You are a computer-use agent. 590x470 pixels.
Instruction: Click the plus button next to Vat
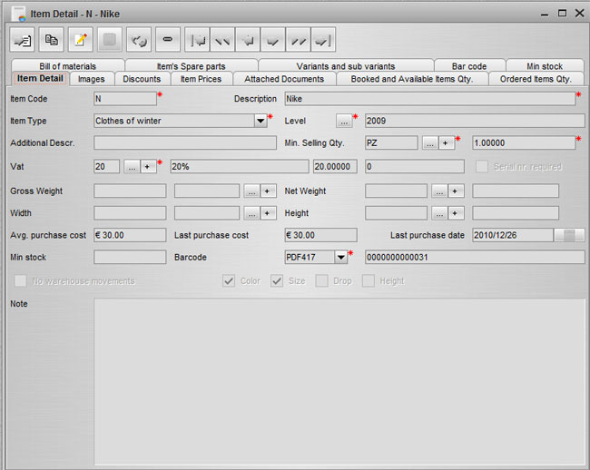(x=149, y=167)
